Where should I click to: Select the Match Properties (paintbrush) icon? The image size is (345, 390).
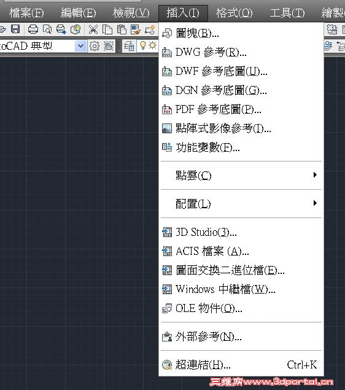click(136, 29)
